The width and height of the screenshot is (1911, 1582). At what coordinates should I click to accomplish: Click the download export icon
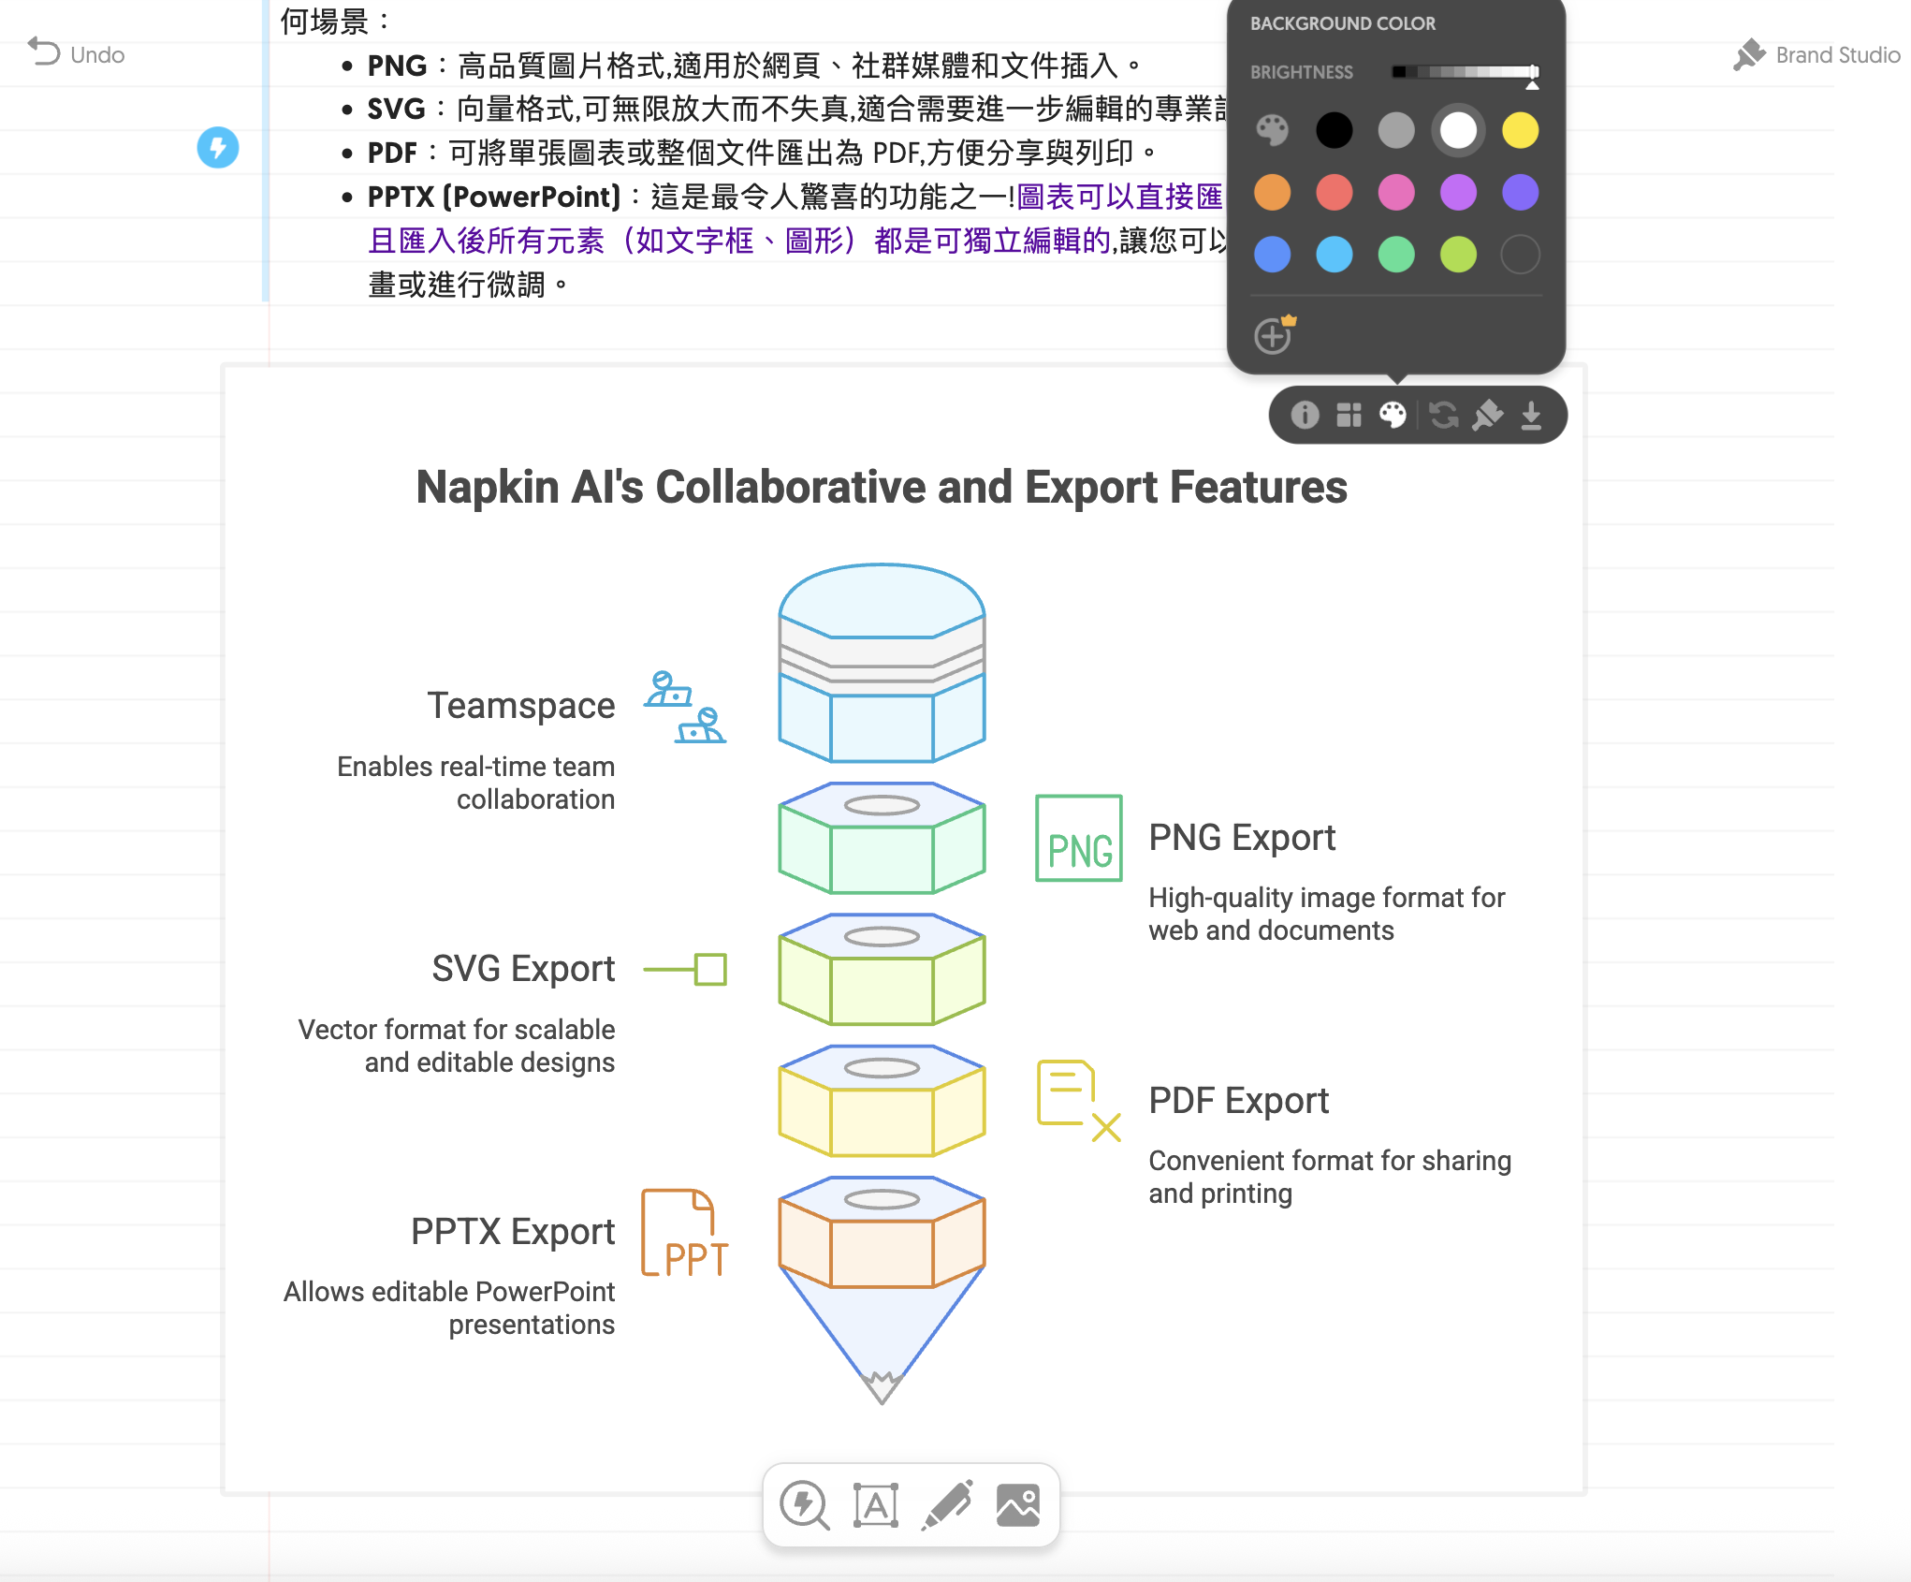point(1531,415)
